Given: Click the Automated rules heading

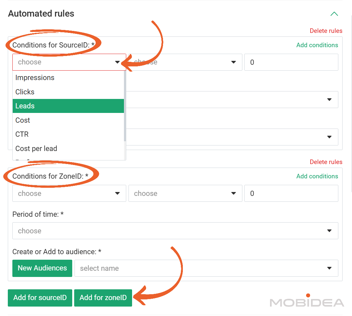Looking at the screenshot, I should click(x=41, y=14).
